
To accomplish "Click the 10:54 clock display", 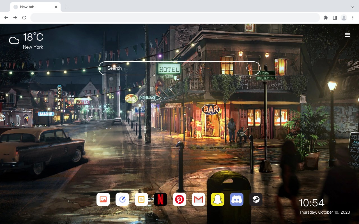I will click(312, 203).
